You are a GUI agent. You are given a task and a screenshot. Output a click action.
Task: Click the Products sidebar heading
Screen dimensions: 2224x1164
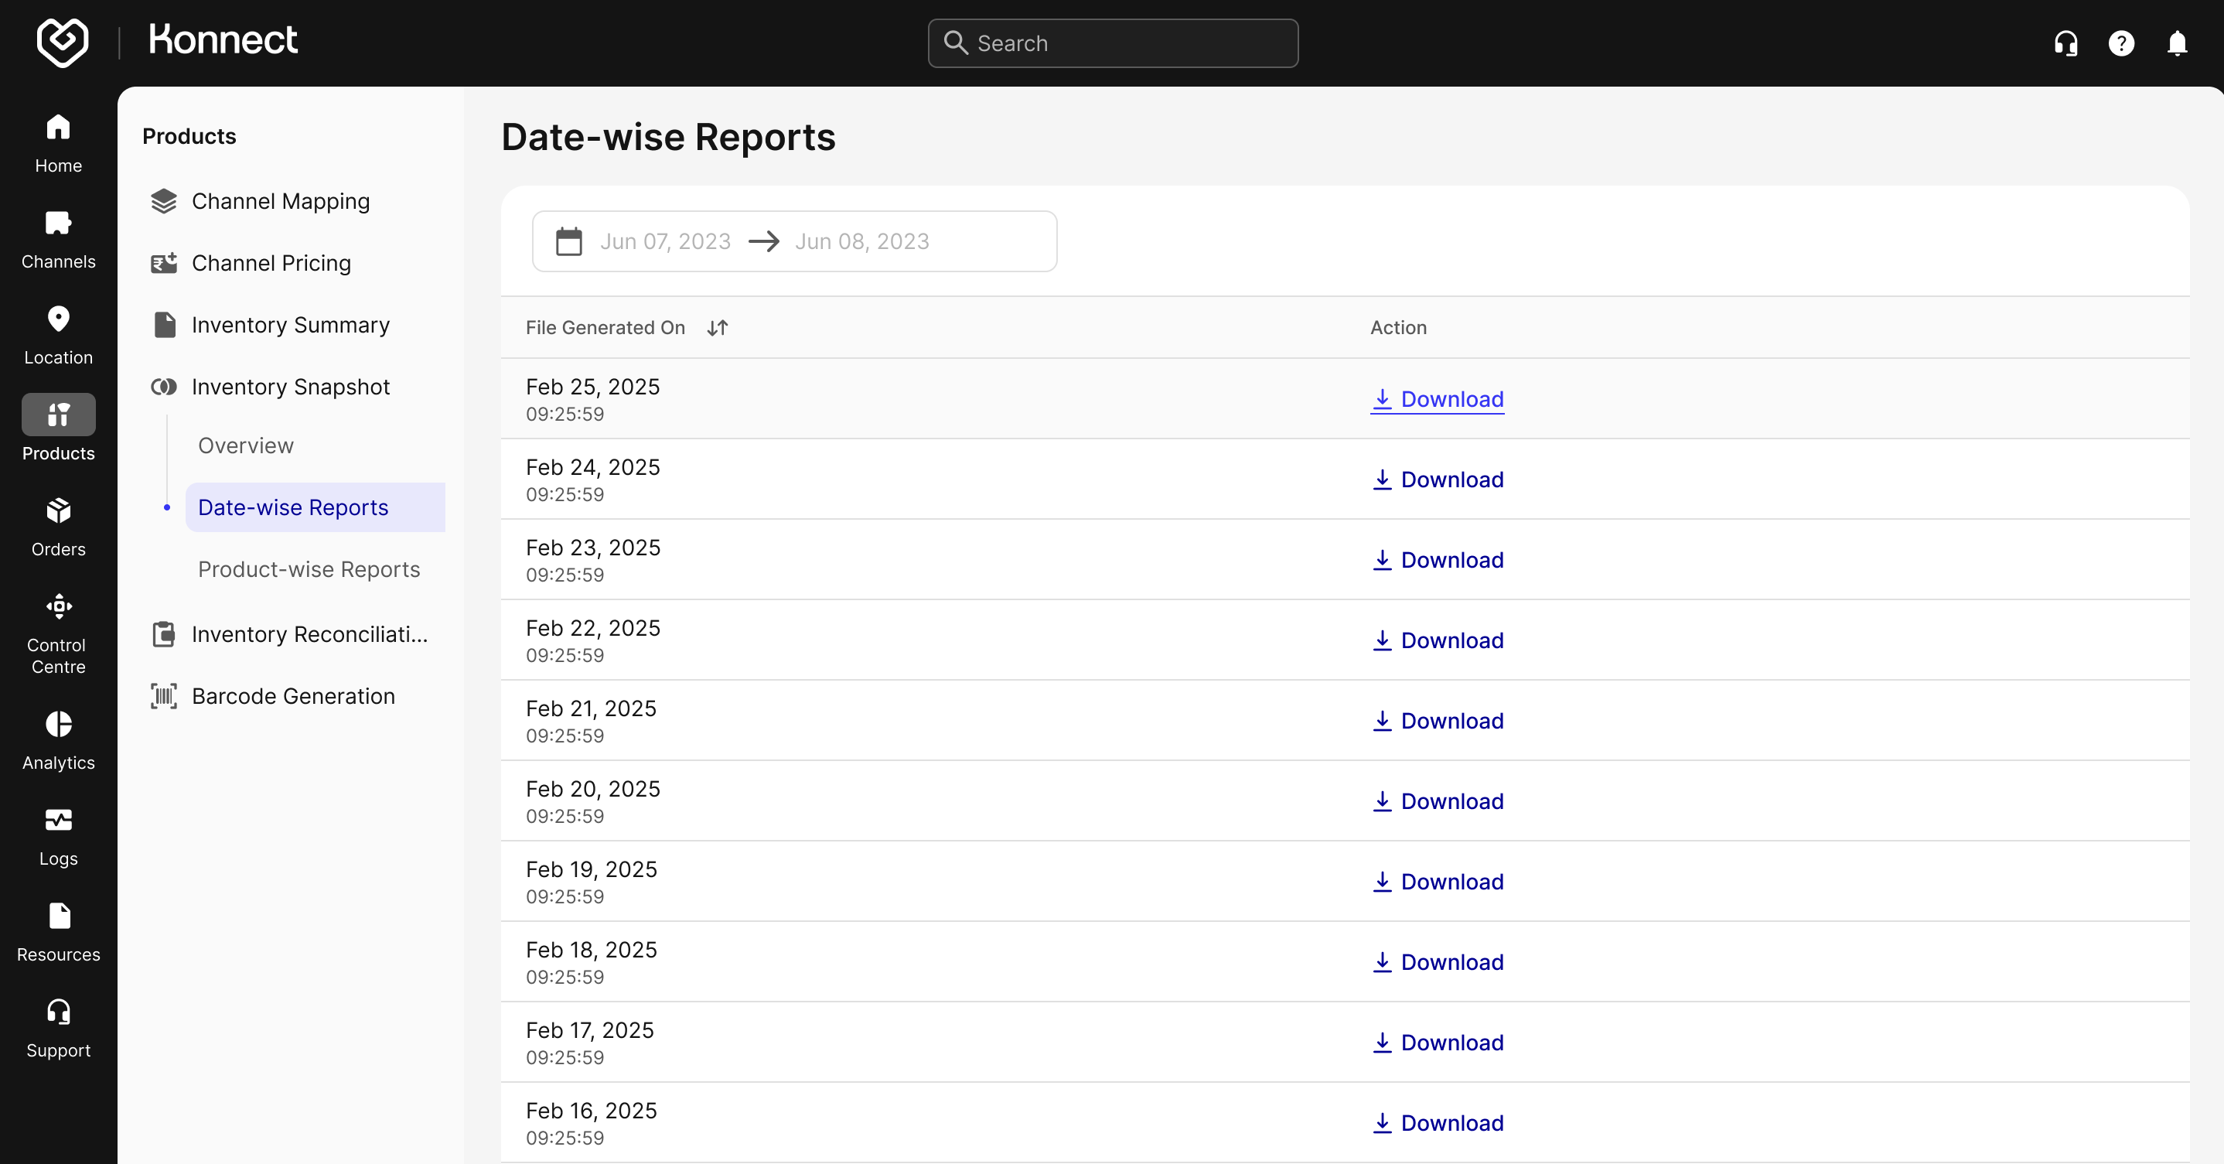[189, 136]
